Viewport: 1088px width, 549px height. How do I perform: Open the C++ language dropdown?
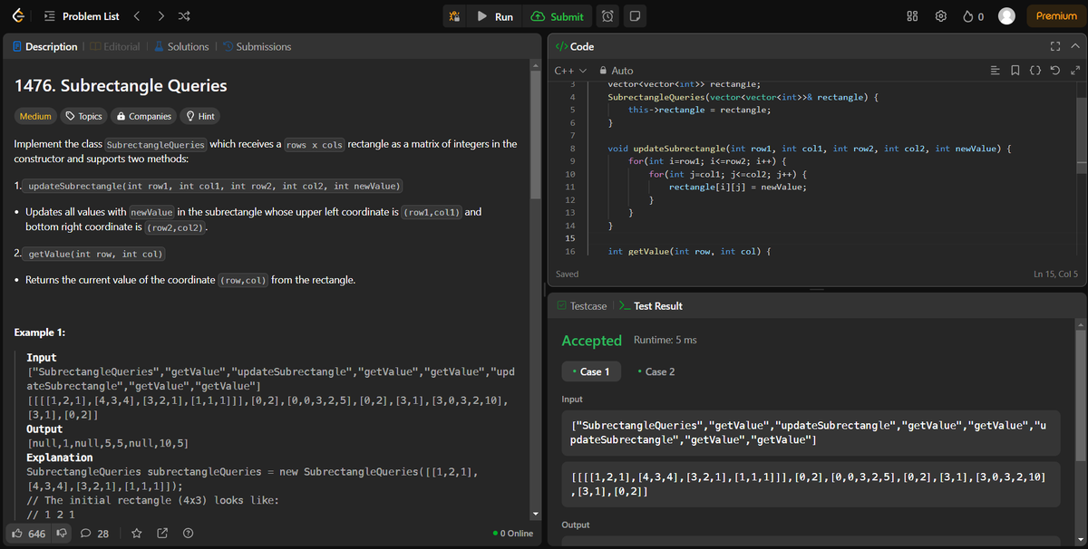point(567,70)
